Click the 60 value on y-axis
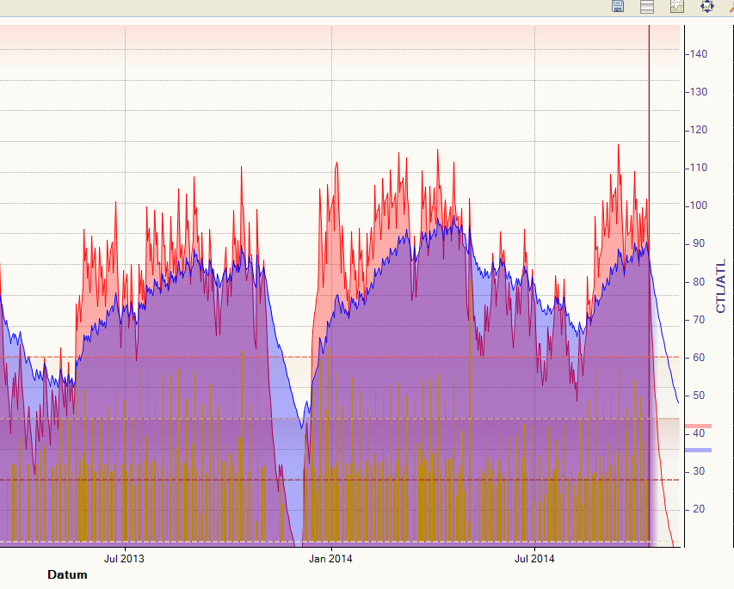Screen dimensions: 734x589 (x=699, y=358)
